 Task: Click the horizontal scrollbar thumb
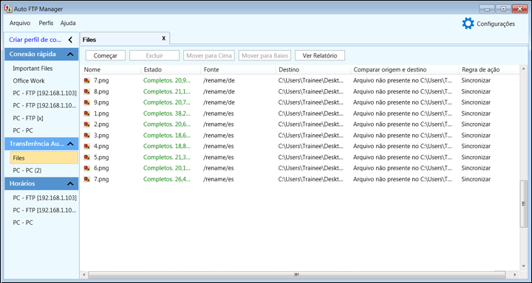[x=296, y=275]
